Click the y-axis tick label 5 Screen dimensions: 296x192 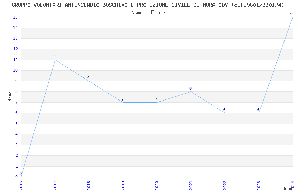16,124
